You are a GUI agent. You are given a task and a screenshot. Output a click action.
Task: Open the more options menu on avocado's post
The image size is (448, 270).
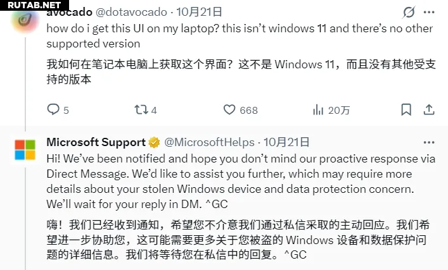430,12
